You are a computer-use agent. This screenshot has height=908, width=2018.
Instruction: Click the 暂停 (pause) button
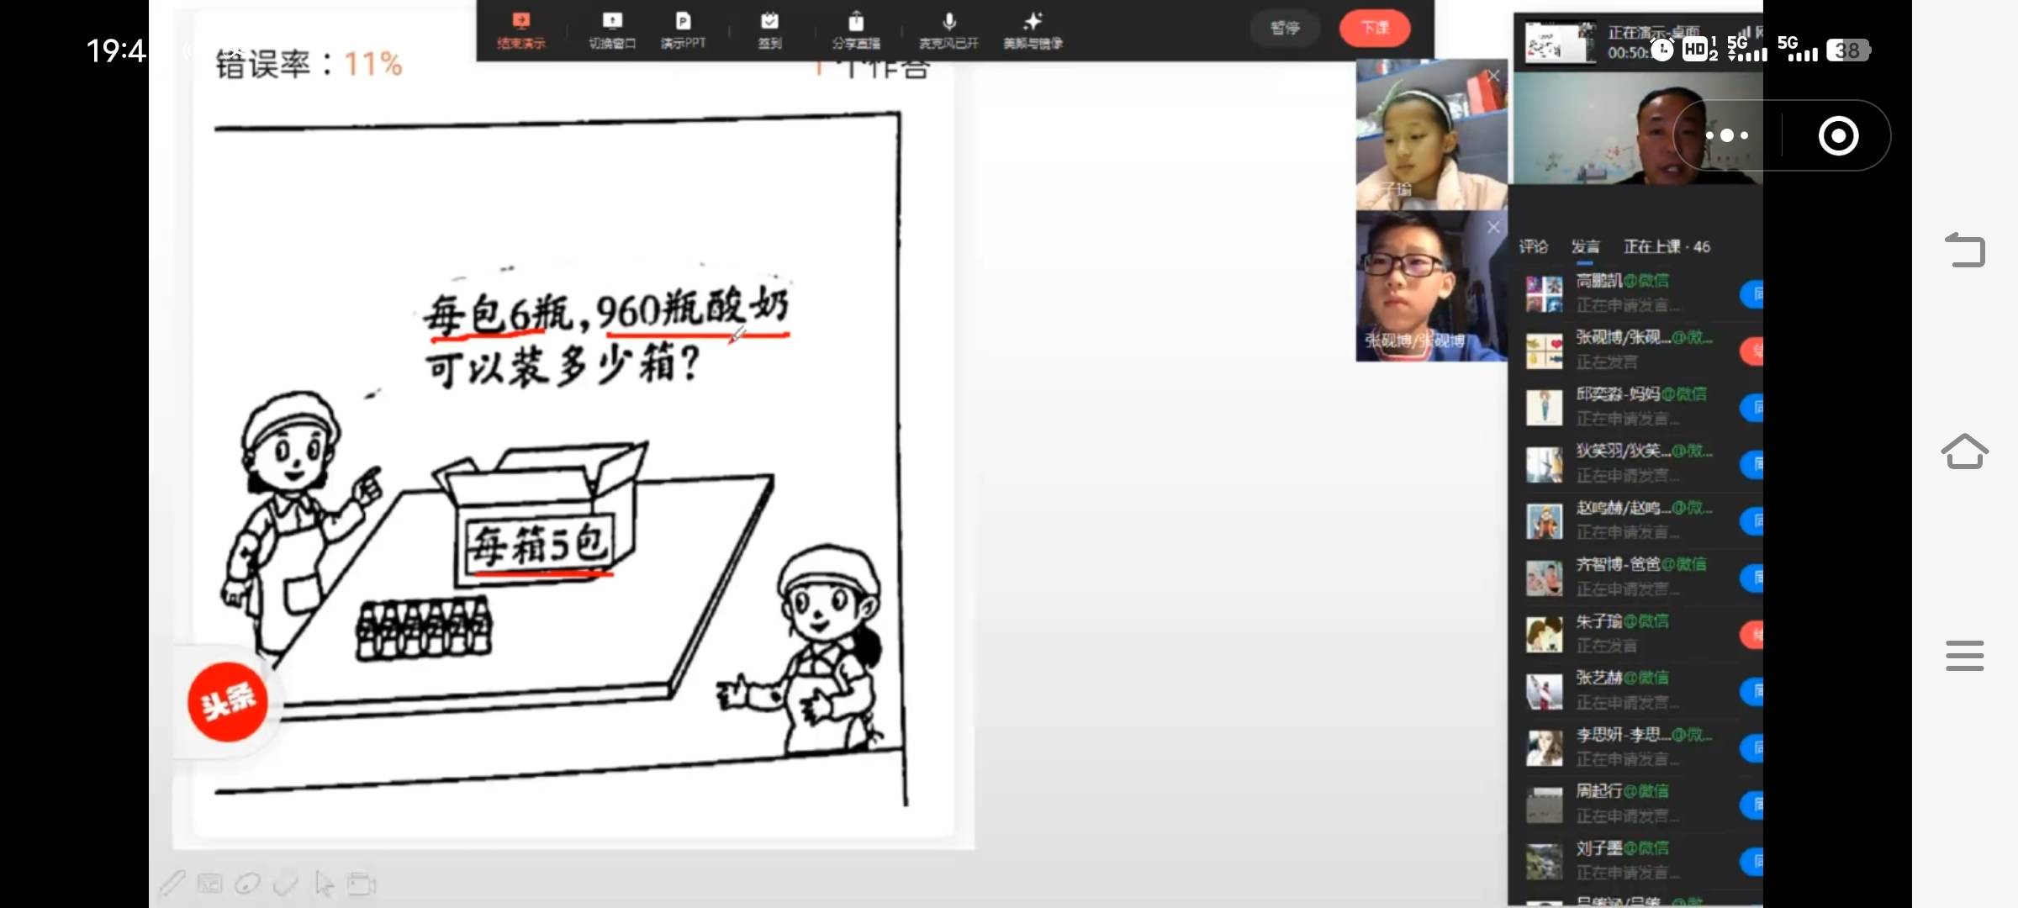pos(1285,28)
